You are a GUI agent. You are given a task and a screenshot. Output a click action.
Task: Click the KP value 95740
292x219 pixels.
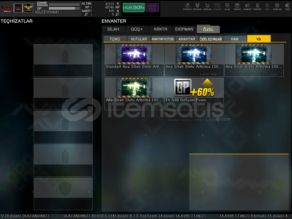click(109, 7)
